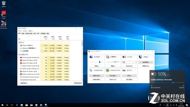This screenshot has width=190, height=107.
Task: Click the green Sync Center icon
Action: click(x=107, y=70)
